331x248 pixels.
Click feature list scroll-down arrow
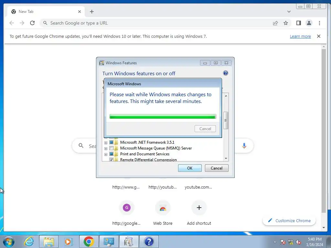coord(226,158)
